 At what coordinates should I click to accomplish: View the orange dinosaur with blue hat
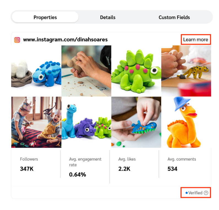pyautogui.click(x=186, y=122)
